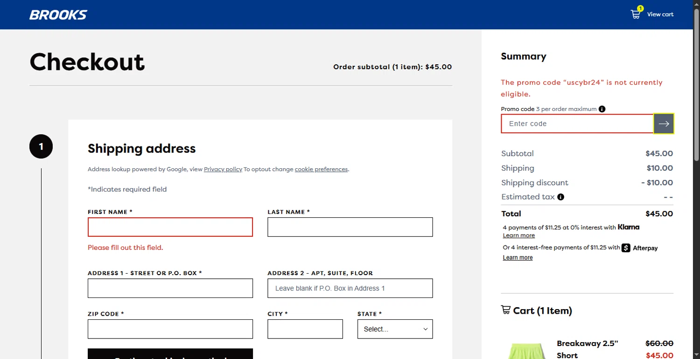Click Klarna Learn more link
700x359 pixels.
(519, 235)
